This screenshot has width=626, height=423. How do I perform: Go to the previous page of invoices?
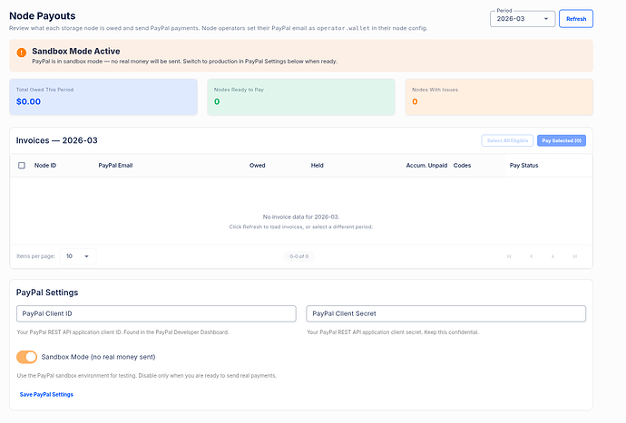(531, 256)
